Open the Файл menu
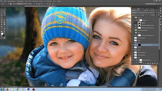162x91 pixels. [5, 1]
